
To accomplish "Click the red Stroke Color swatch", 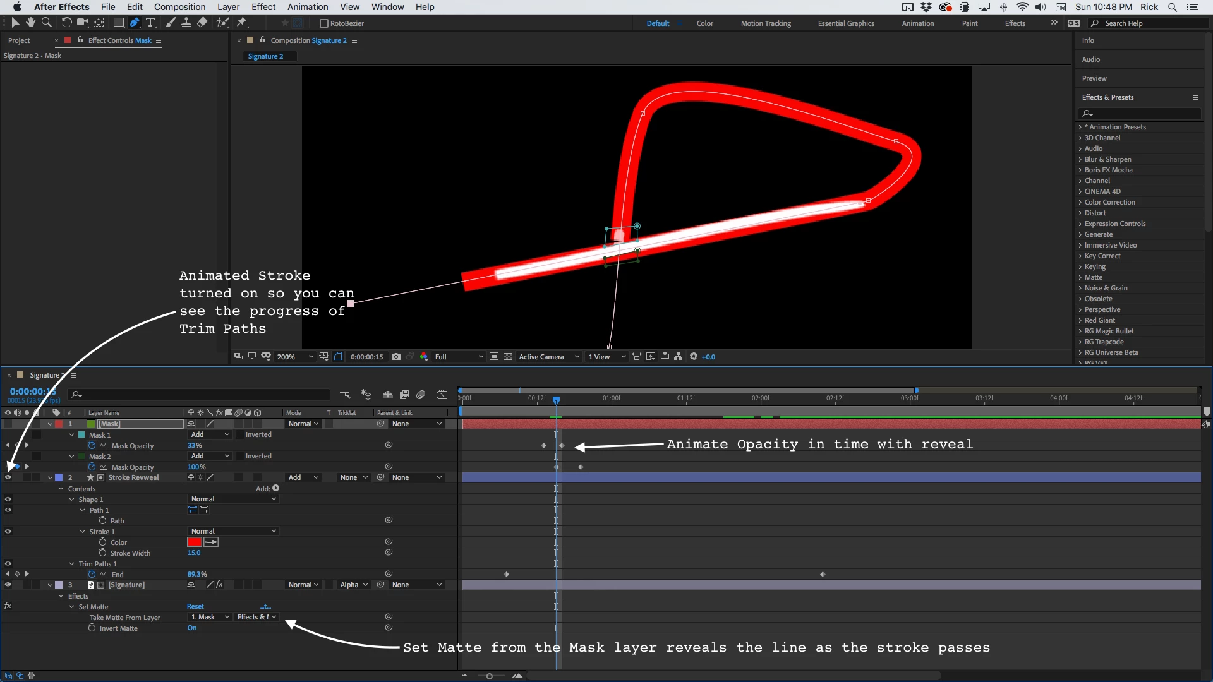I will tap(195, 542).
